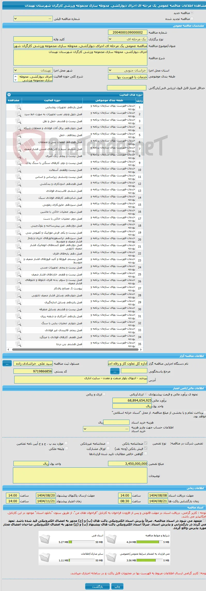
Task: Open the view icon for activity row 16
Action: [x=18, y=212]
